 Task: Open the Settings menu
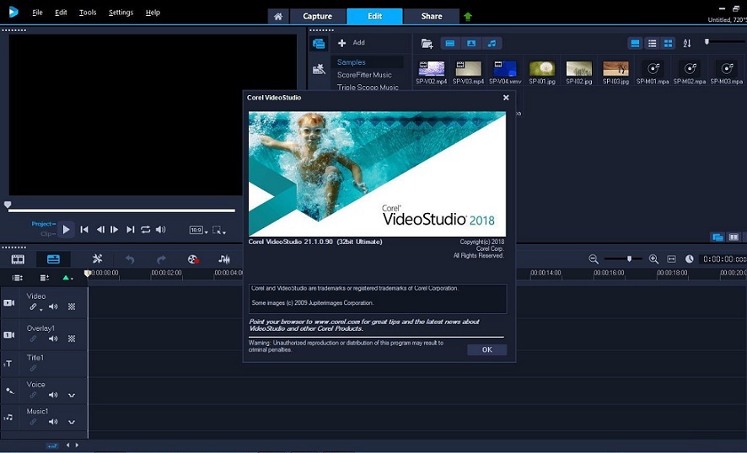[121, 13]
